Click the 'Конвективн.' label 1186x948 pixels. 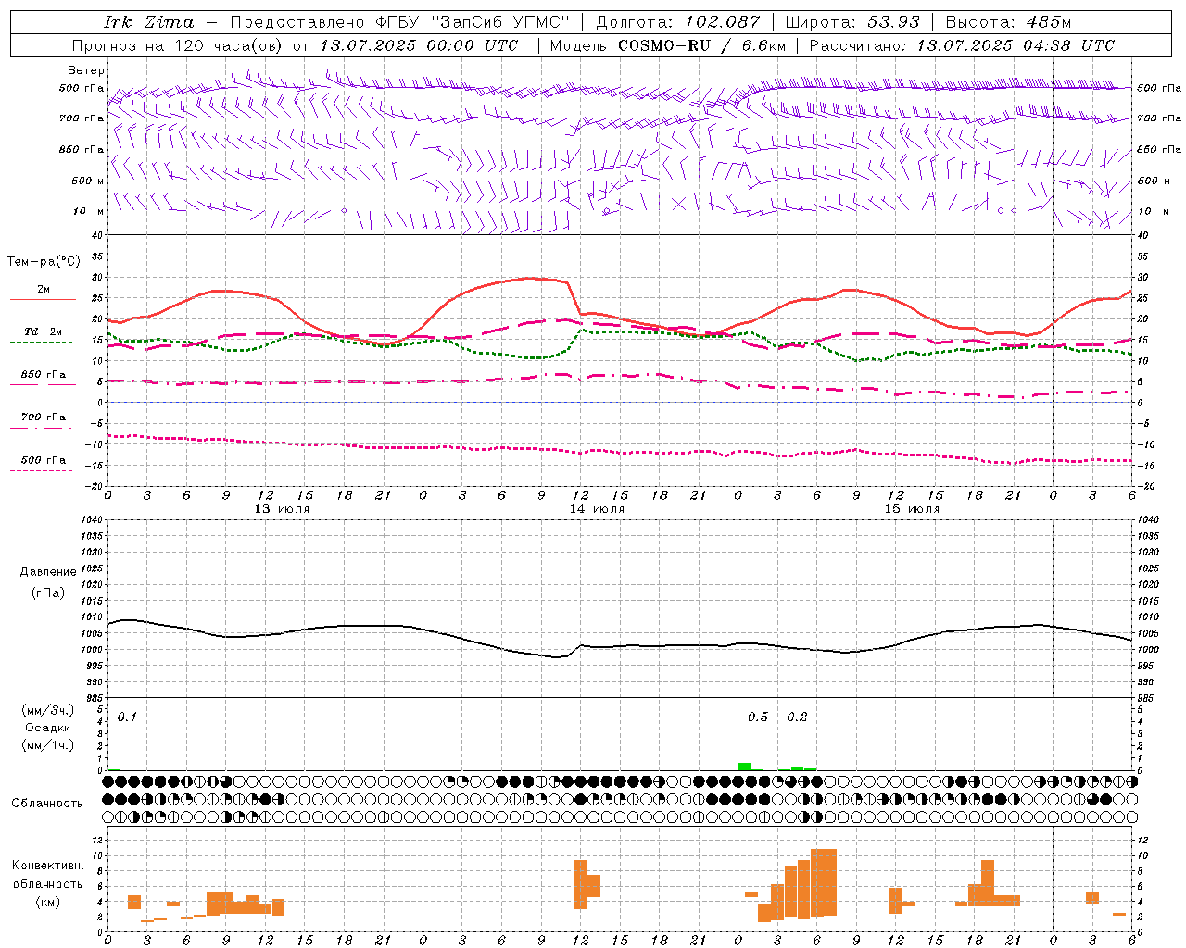[x=48, y=866]
